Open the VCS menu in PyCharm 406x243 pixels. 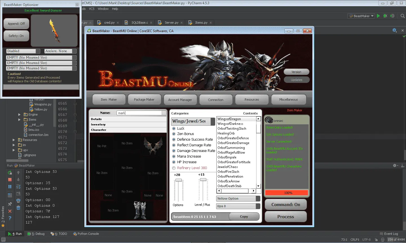[92, 9]
